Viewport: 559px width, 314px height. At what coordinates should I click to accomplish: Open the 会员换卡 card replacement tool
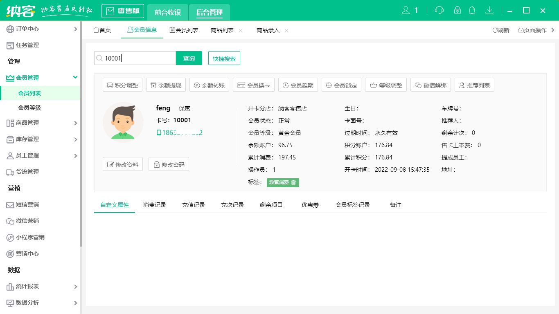253,85
